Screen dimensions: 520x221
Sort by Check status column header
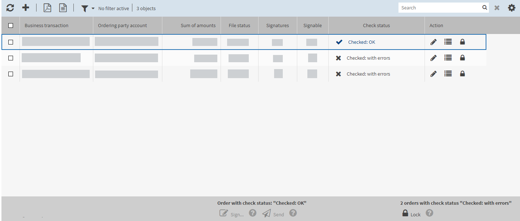pyautogui.click(x=376, y=25)
